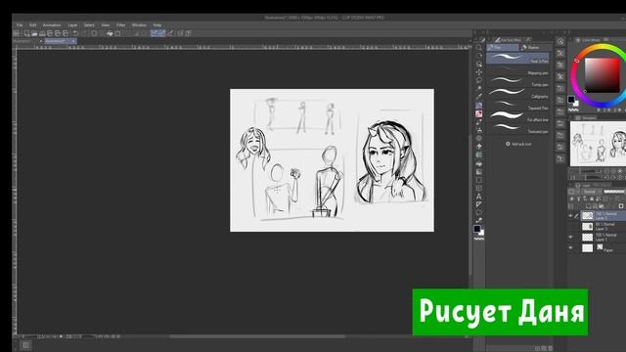Open the Window menu
Viewport: 626px width, 352px height.
point(139,25)
